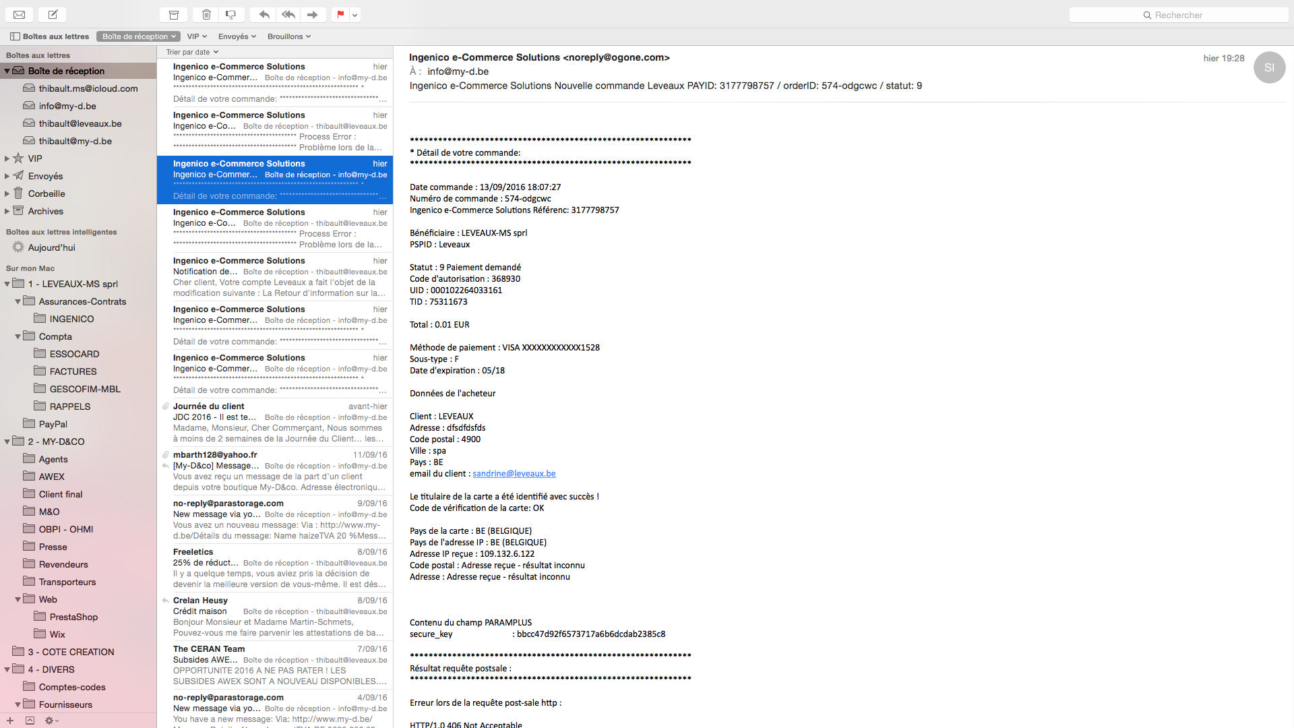1294x728 pixels.
Task: Compose a new message
Action: pyautogui.click(x=53, y=14)
